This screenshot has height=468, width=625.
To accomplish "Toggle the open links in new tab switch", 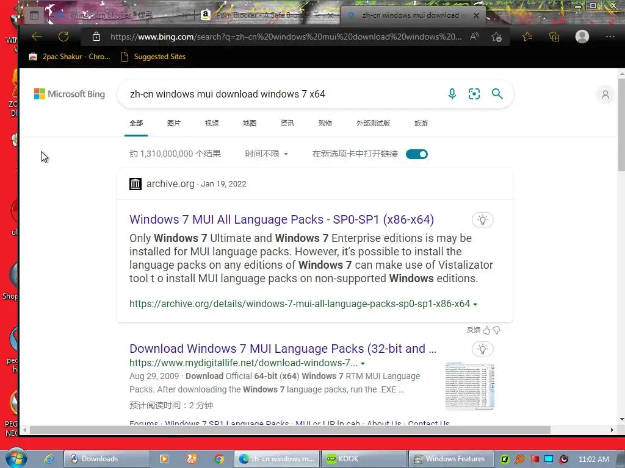I will pyautogui.click(x=416, y=154).
